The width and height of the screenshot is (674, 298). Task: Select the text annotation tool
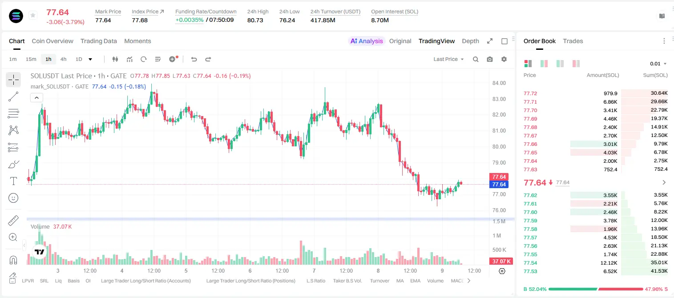click(x=13, y=181)
